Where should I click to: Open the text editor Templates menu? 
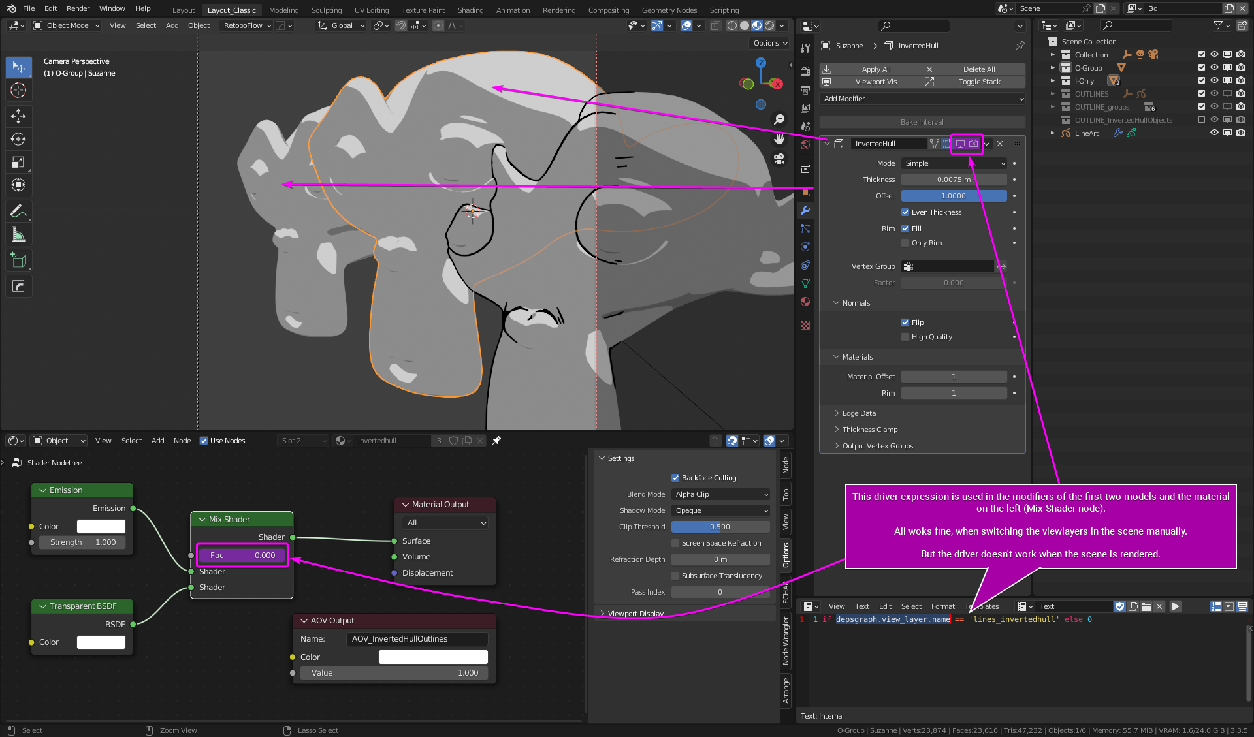[x=982, y=606]
